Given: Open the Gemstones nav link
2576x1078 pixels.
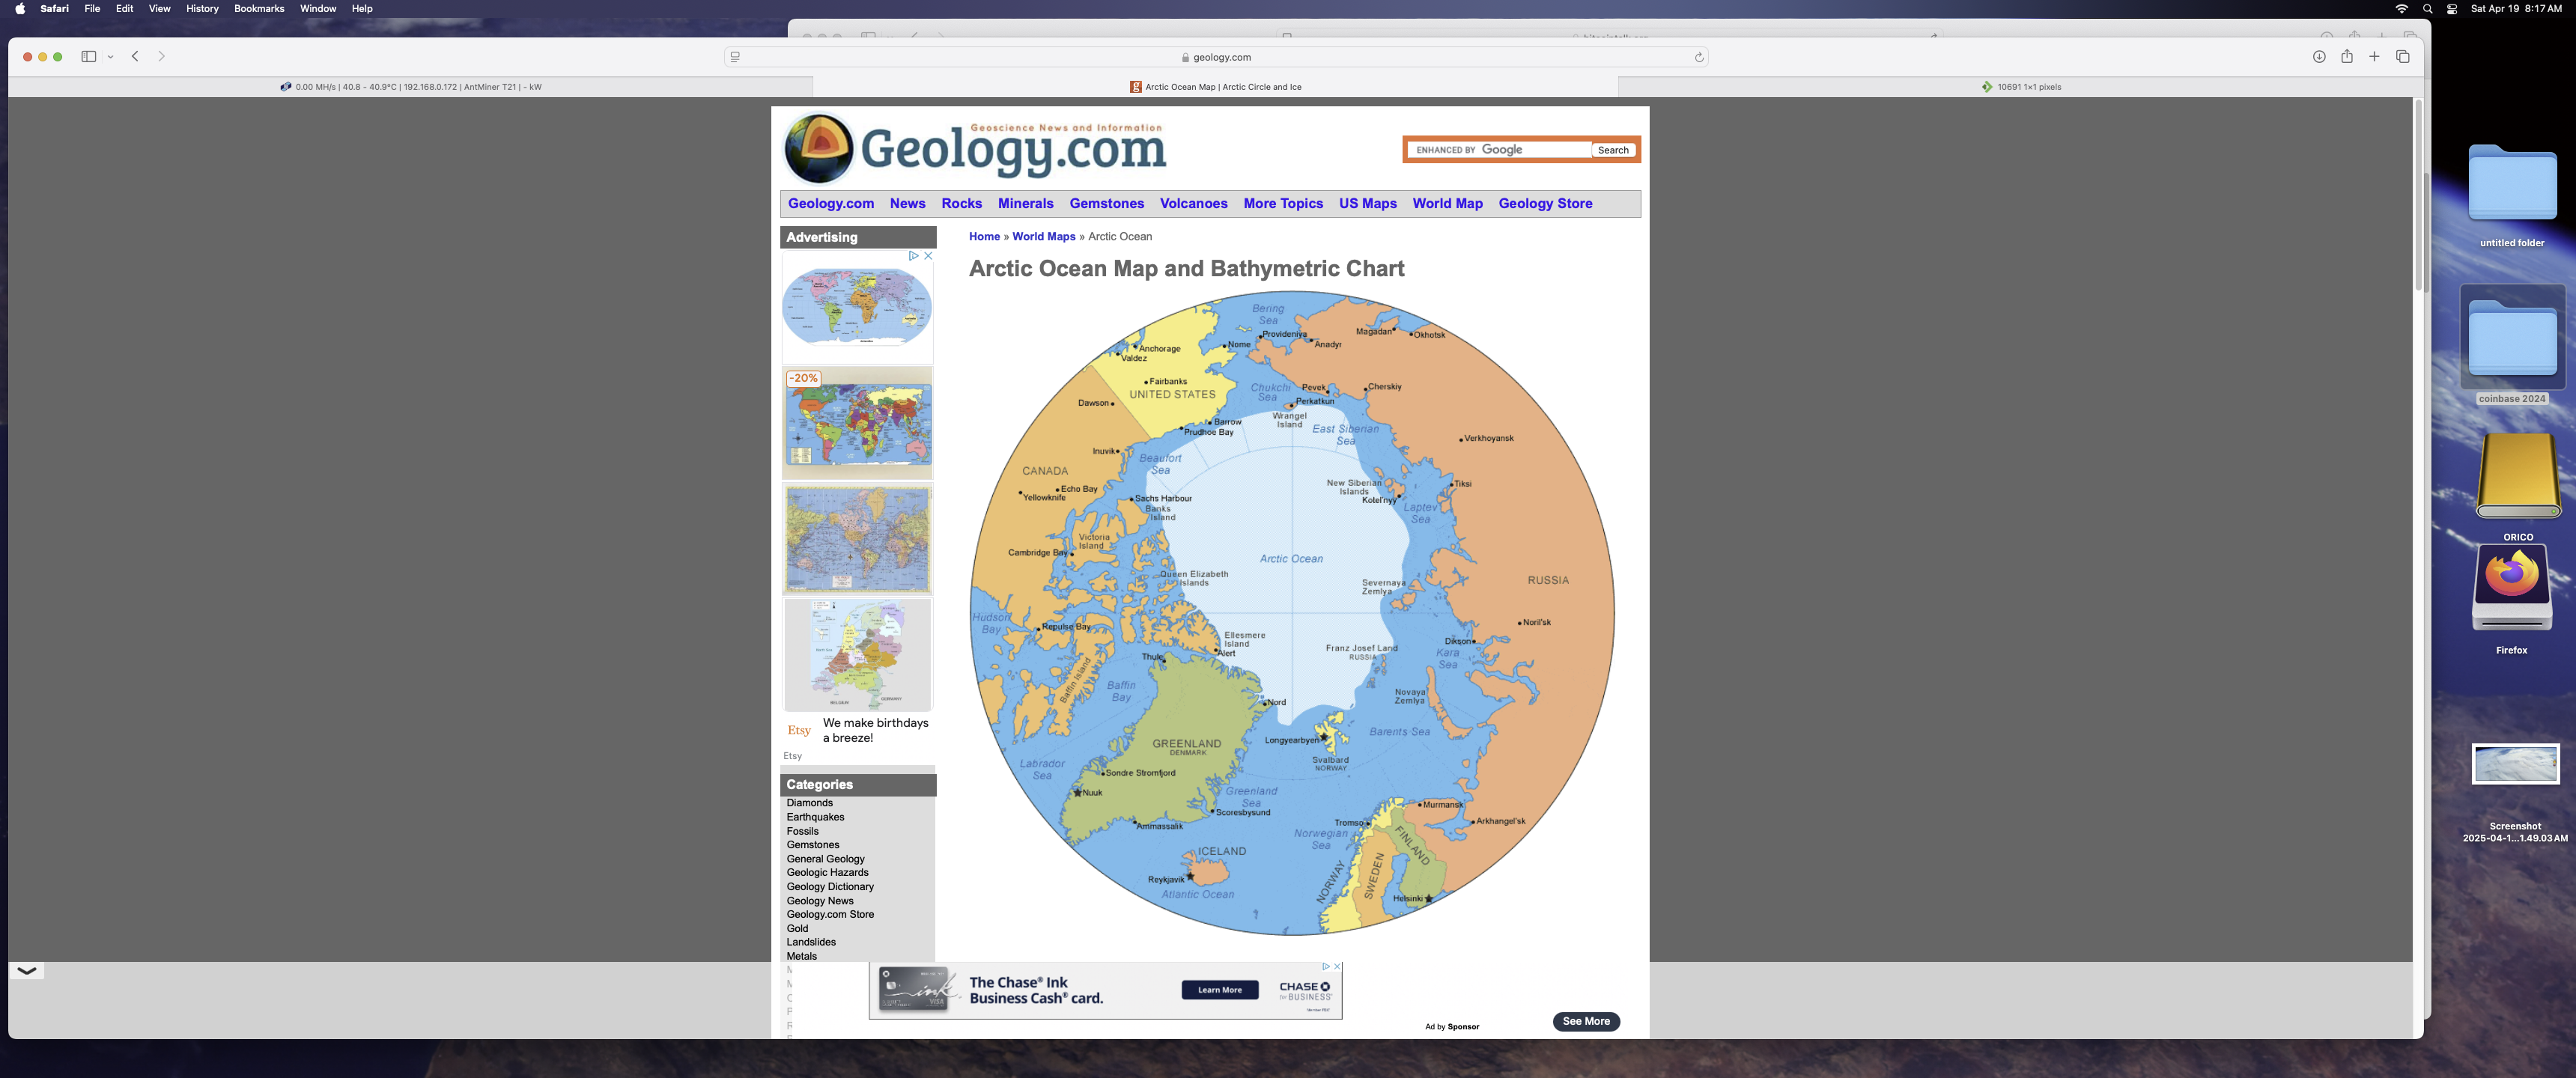Looking at the screenshot, I should coord(1106,203).
